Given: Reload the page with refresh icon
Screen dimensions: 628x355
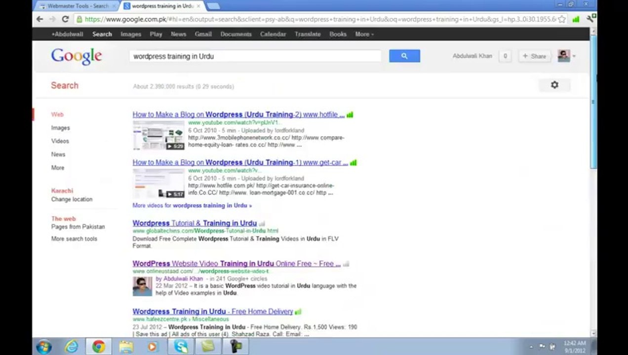Looking at the screenshot, I should tap(65, 19).
